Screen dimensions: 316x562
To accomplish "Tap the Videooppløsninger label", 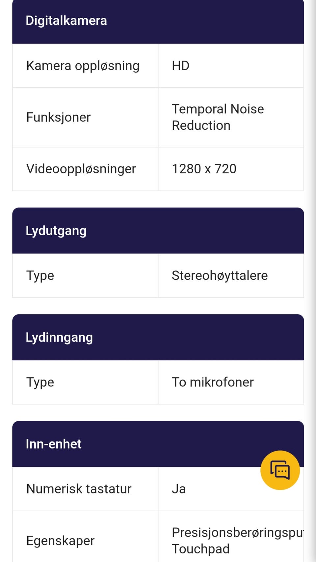I will [81, 169].
